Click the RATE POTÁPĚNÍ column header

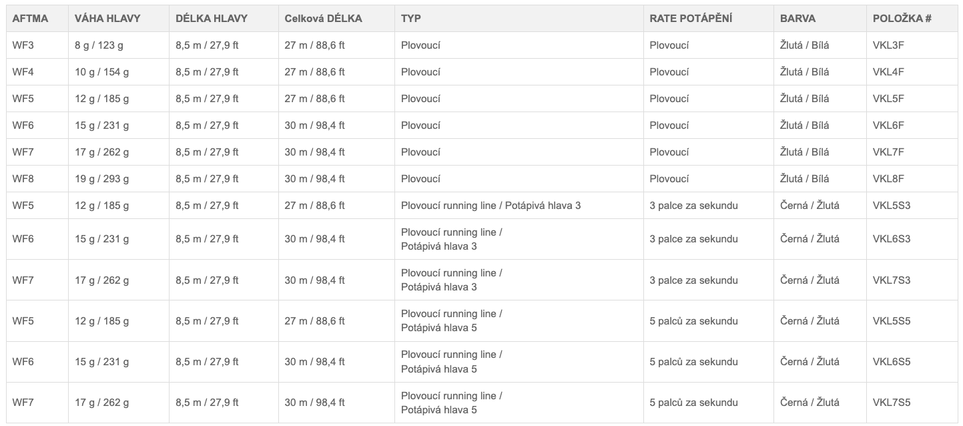pyautogui.click(x=691, y=19)
